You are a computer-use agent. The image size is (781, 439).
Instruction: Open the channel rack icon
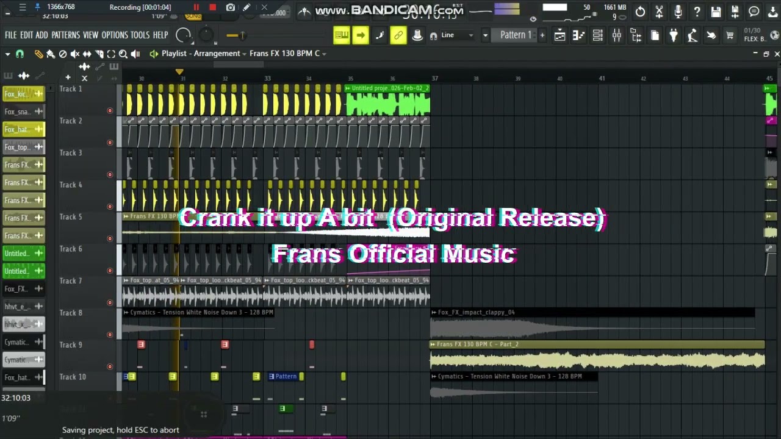(598, 35)
